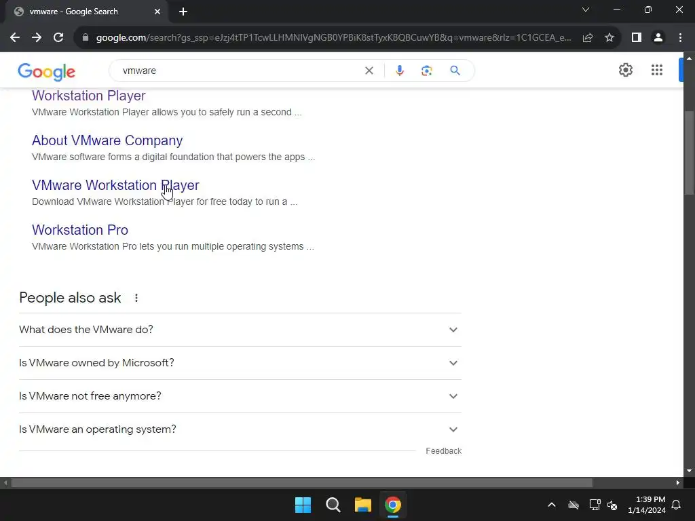Expand Is VMware owned by Microsoft?
Image resolution: width=695 pixels, height=521 pixels.
[240, 363]
